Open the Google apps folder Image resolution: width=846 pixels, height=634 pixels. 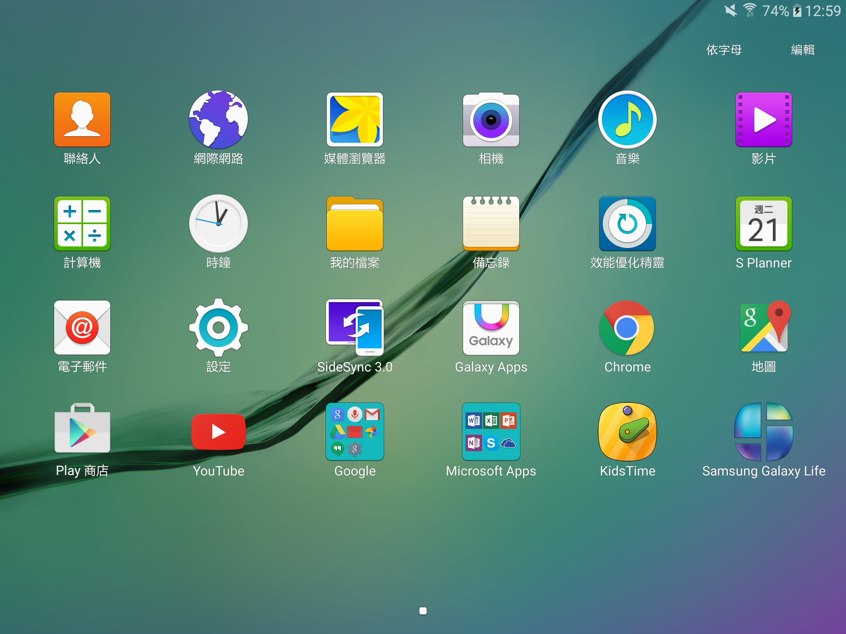point(355,432)
